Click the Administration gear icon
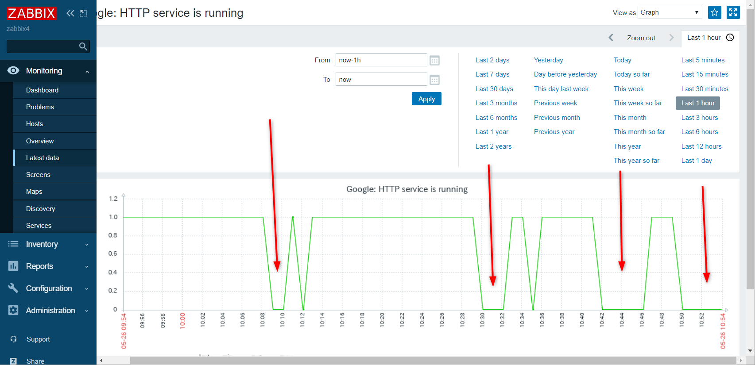The width and height of the screenshot is (755, 365). pos(13,310)
